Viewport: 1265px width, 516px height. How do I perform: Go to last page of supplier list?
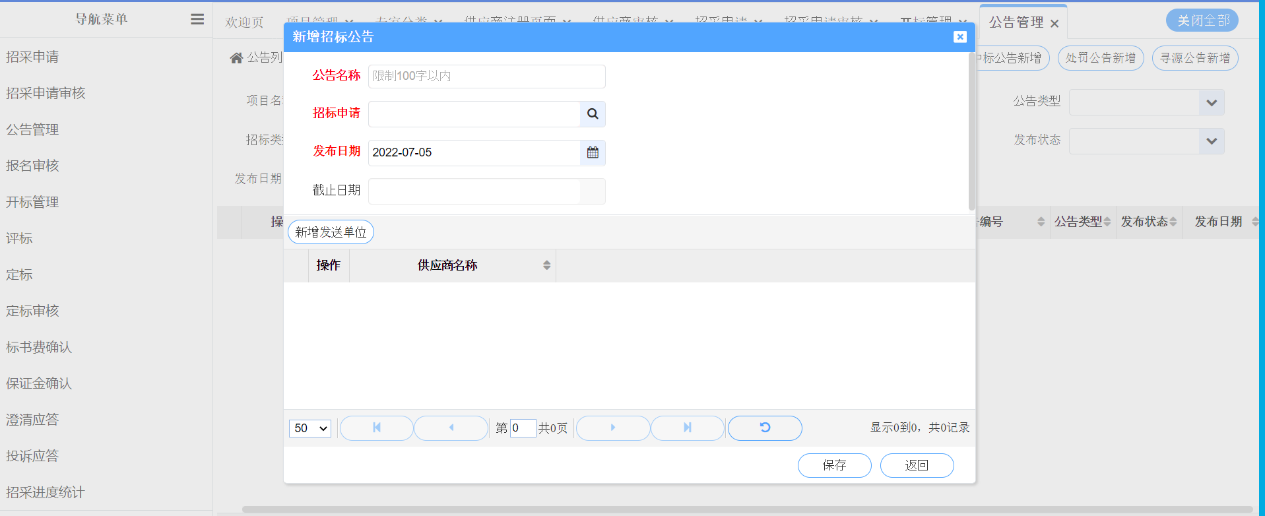tap(688, 428)
